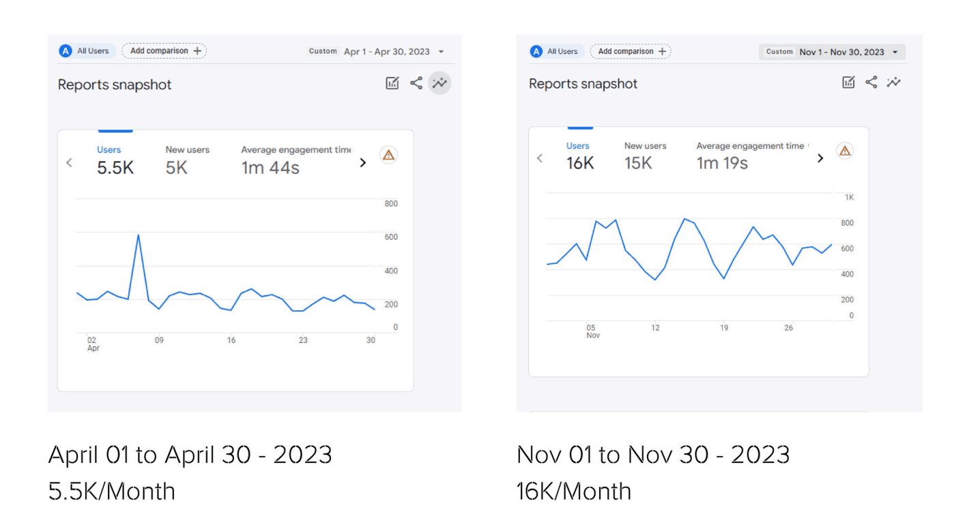Click next metric arrow in April card
The height and width of the screenshot is (516, 967).
[363, 163]
